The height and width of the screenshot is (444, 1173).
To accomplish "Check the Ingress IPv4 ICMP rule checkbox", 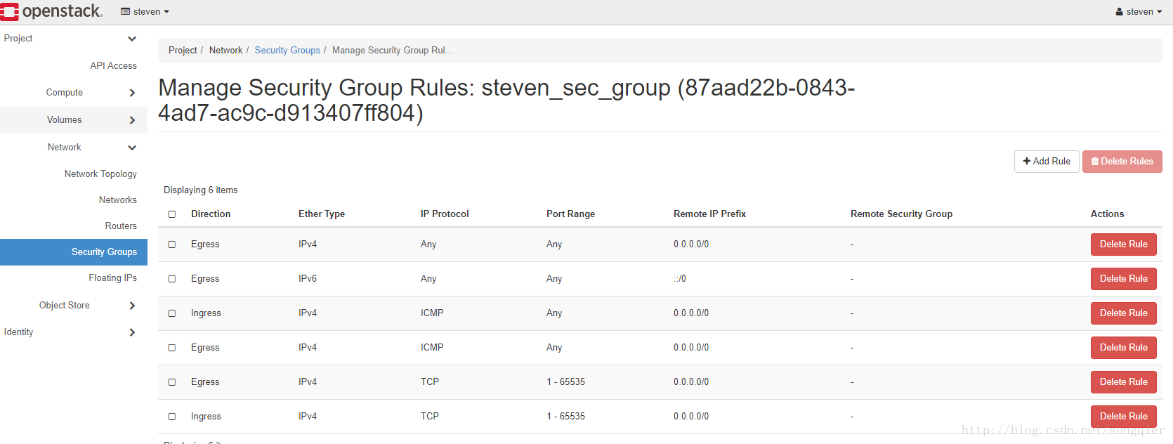I will [x=172, y=313].
